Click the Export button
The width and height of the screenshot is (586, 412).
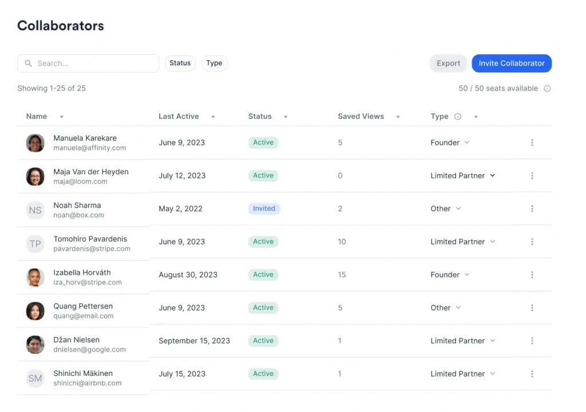pos(448,64)
